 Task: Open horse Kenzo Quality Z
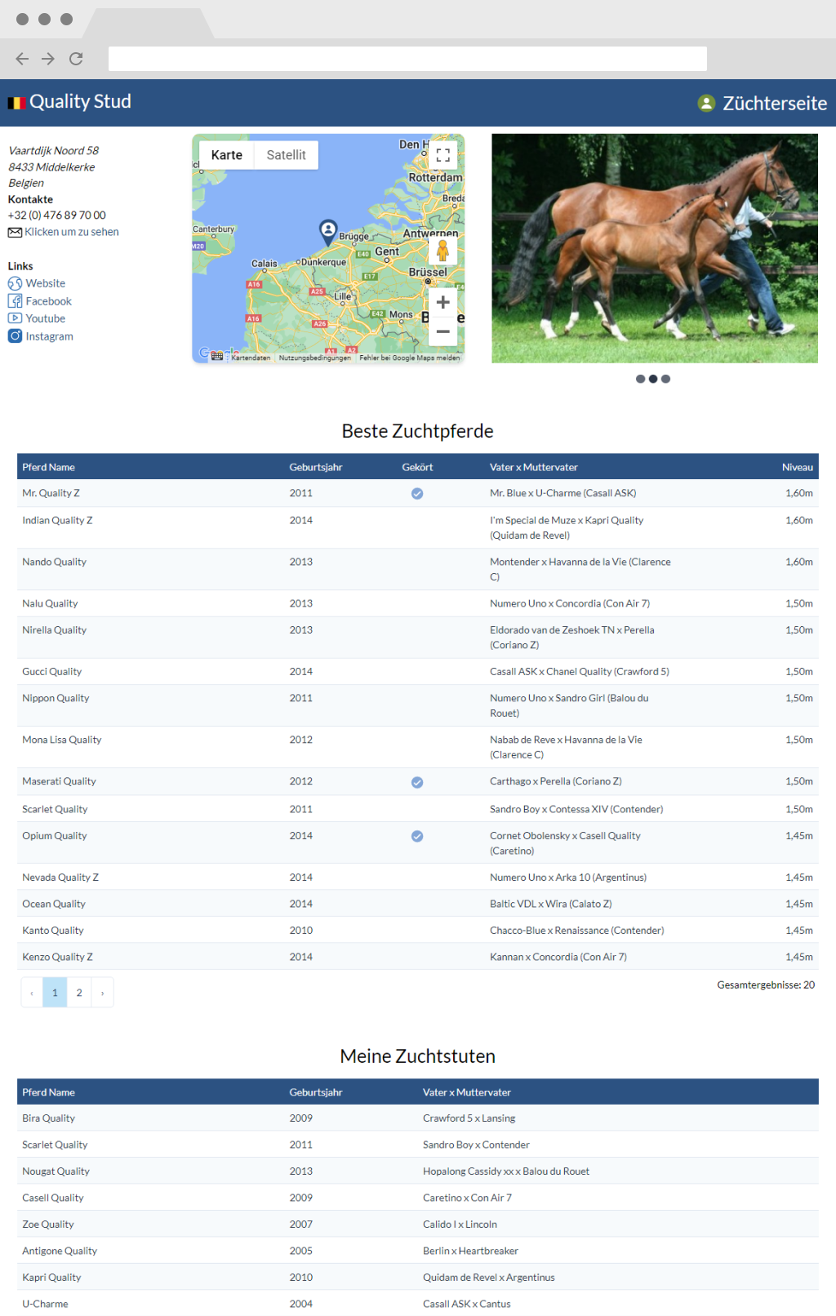coord(57,957)
